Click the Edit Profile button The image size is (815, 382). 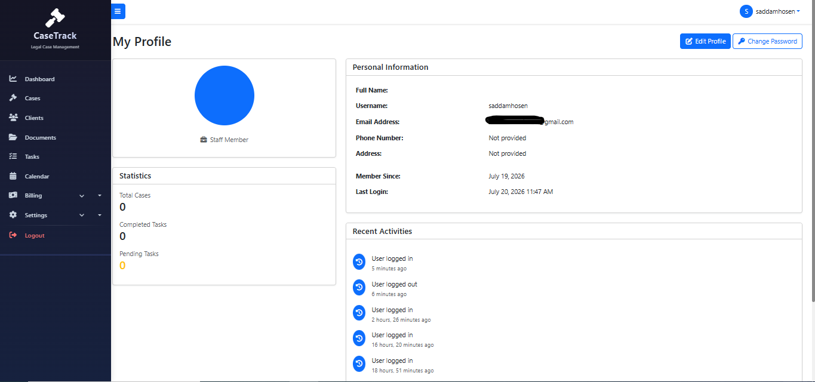coord(705,41)
